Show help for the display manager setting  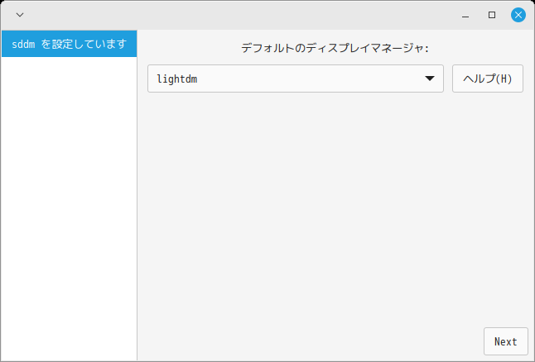point(487,79)
